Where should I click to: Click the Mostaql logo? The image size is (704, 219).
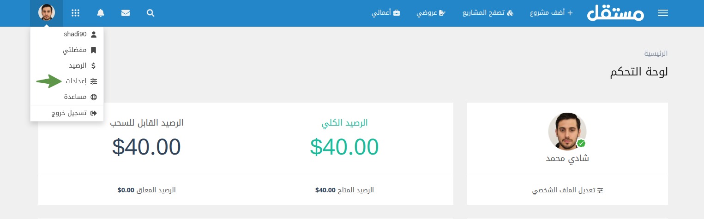pos(615,13)
